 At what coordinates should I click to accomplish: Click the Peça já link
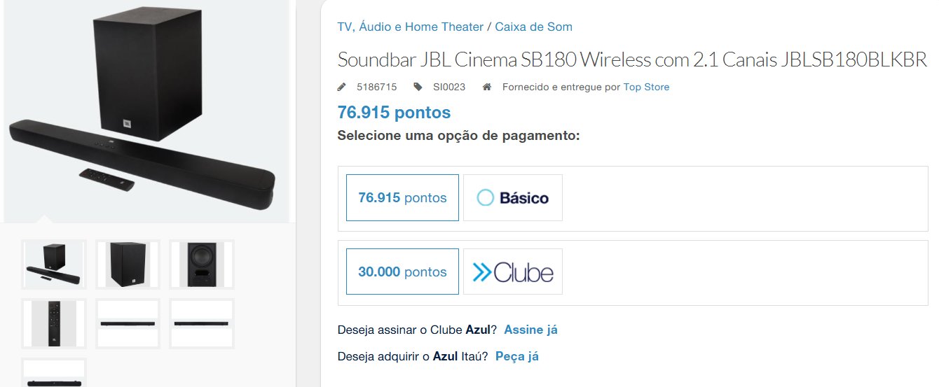click(x=517, y=356)
